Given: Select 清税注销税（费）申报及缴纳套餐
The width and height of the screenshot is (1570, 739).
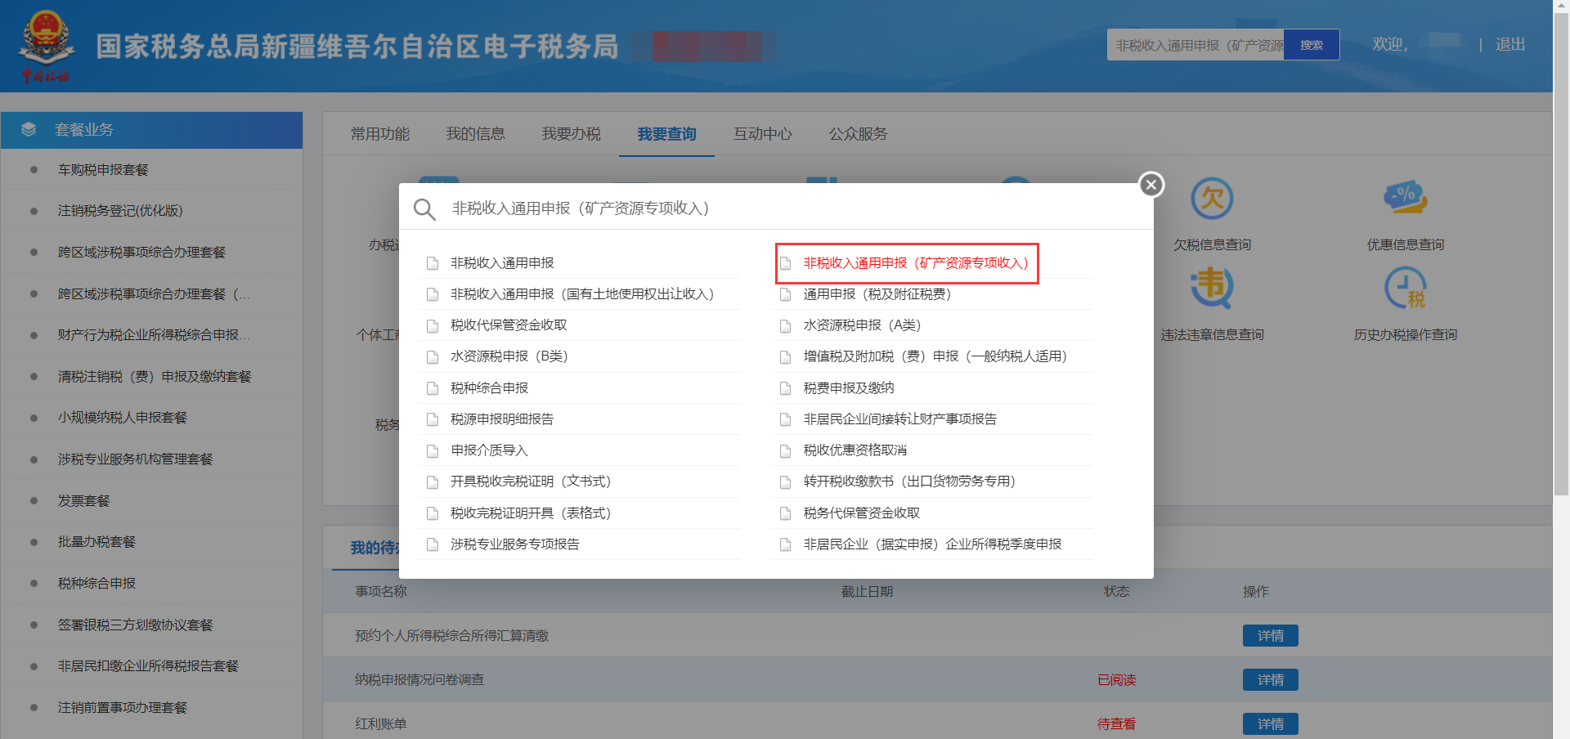Looking at the screenshot, I should (x=155, y=377).
